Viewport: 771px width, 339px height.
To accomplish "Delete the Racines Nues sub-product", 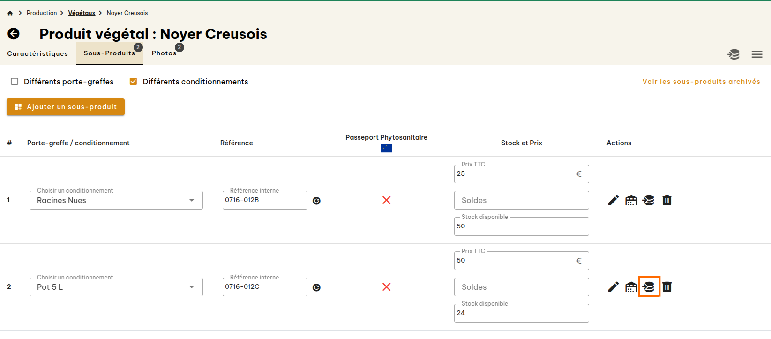I will 667,200.
